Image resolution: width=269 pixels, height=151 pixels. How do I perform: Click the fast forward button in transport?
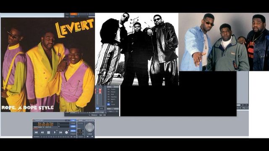tap(61, 133)
